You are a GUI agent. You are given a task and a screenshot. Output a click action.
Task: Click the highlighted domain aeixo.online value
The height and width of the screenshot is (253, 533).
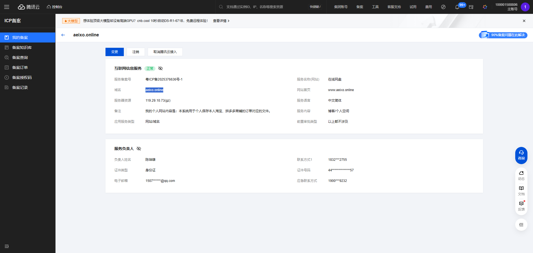[x=154, y=90]
